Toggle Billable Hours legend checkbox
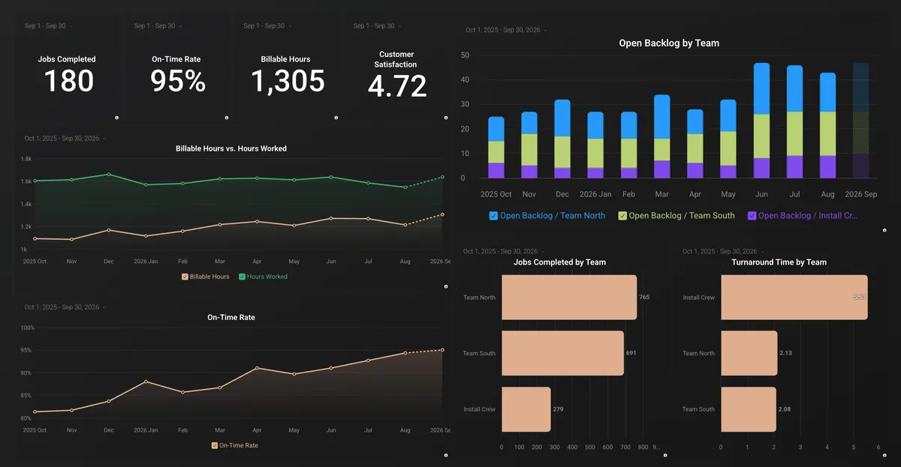This screenshot has width=901, height=467. click(x=185, y=277)
